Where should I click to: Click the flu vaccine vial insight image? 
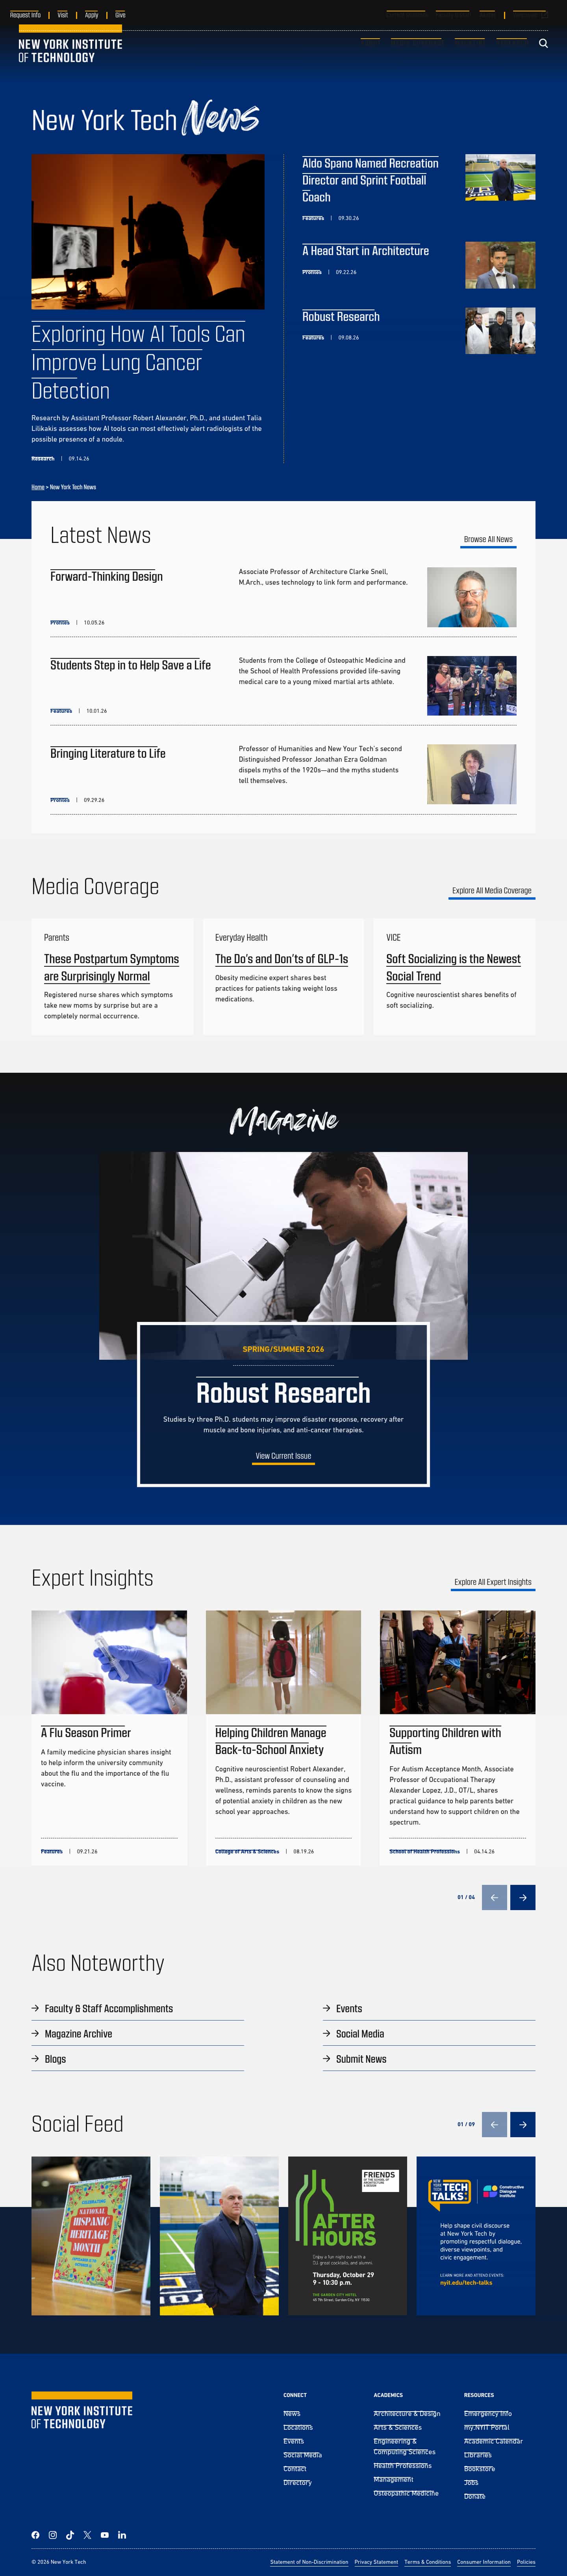coord(109,1662)
